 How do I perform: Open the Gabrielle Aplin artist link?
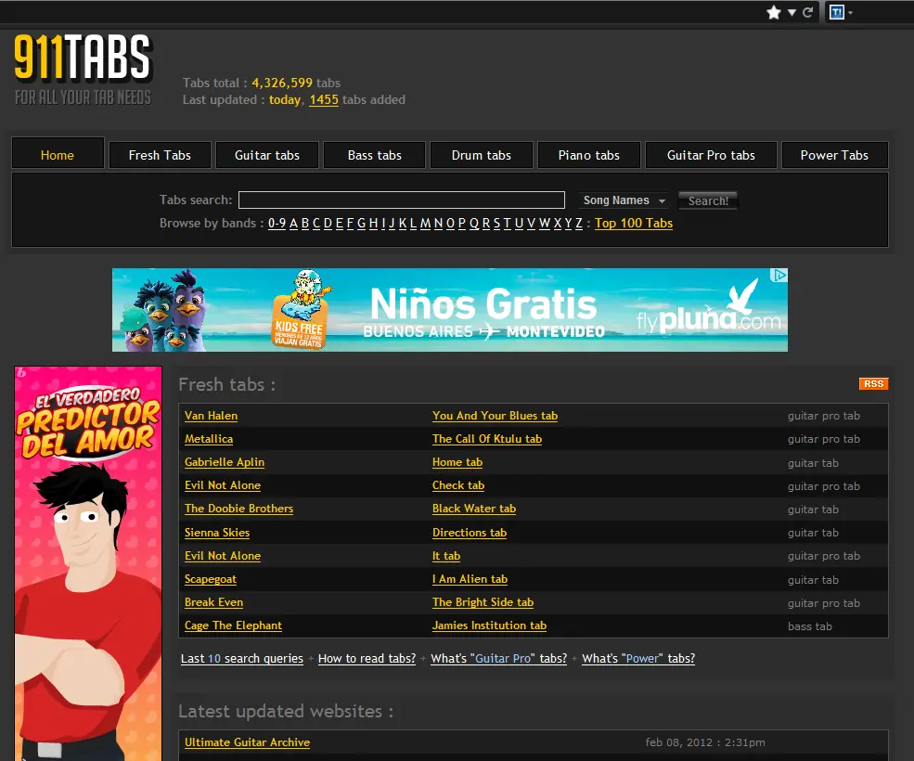pyautogui.click(x=225, y=462)
